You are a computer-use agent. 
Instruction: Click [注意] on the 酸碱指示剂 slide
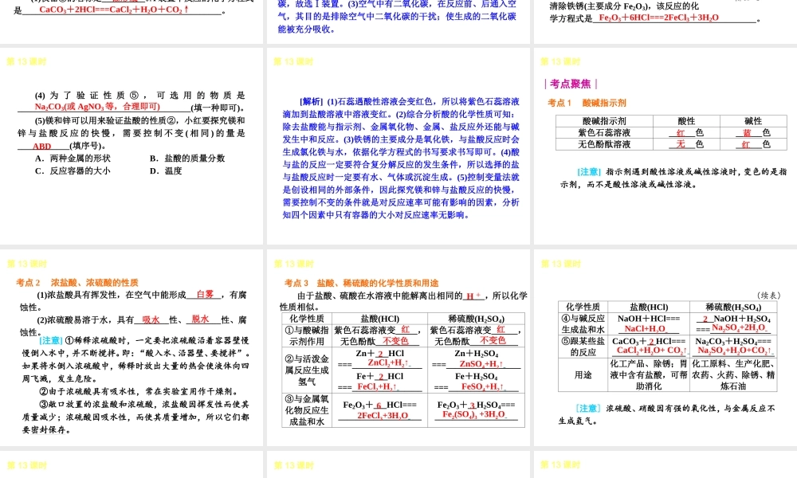(x=589, y=172)
